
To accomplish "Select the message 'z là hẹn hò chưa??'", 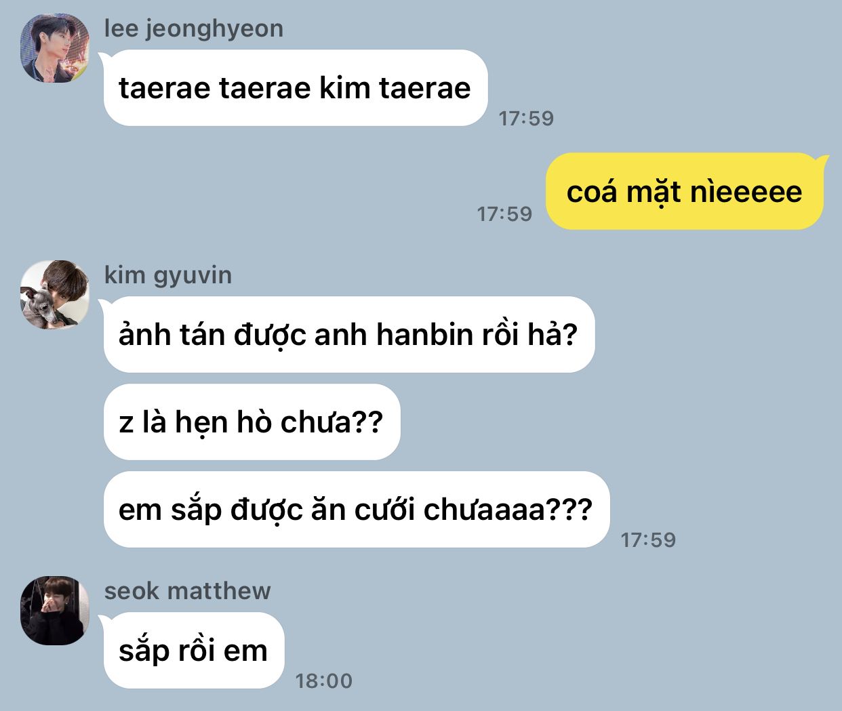I will (x=252, y=422).
